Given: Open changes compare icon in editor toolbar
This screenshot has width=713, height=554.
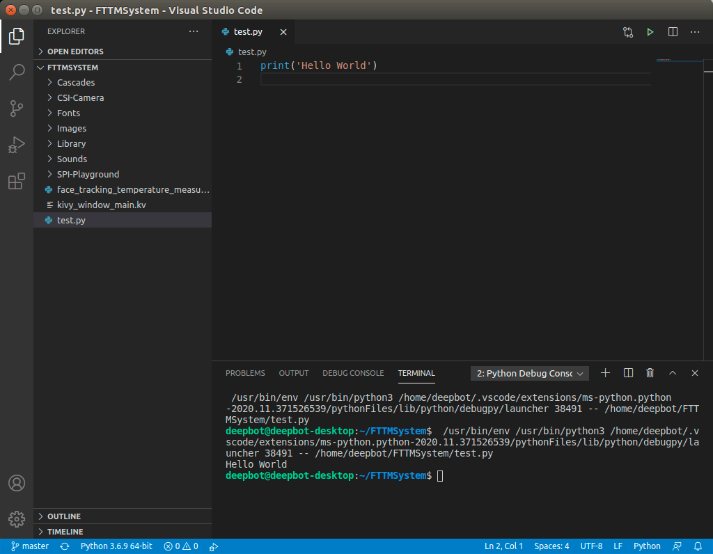Looking at the screenshot, I should (628, 32).
